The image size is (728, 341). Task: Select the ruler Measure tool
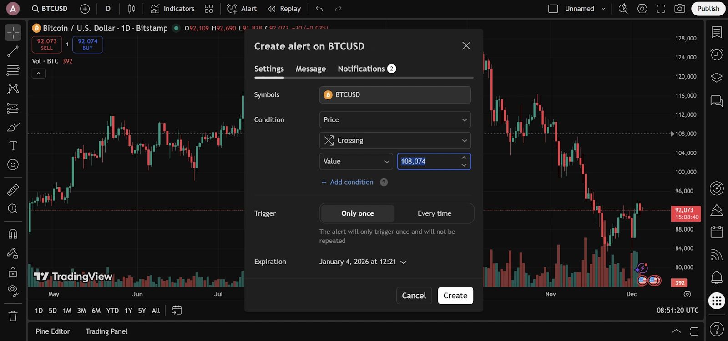tap(13, 190)
